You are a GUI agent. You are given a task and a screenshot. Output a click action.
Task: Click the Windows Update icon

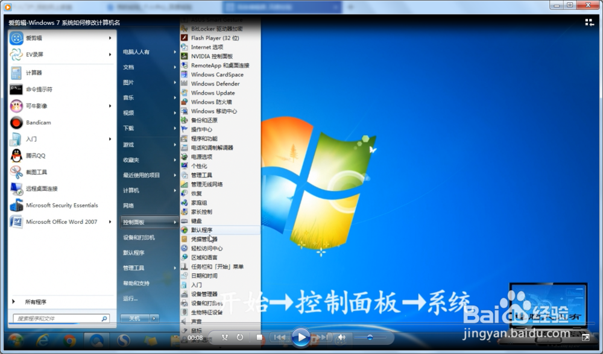pos(185,93)
